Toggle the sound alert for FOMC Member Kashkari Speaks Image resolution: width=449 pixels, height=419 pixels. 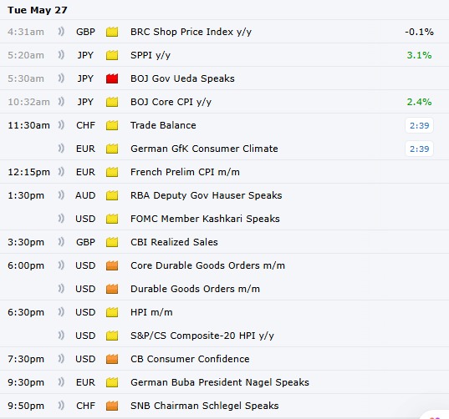pos(61,219)
